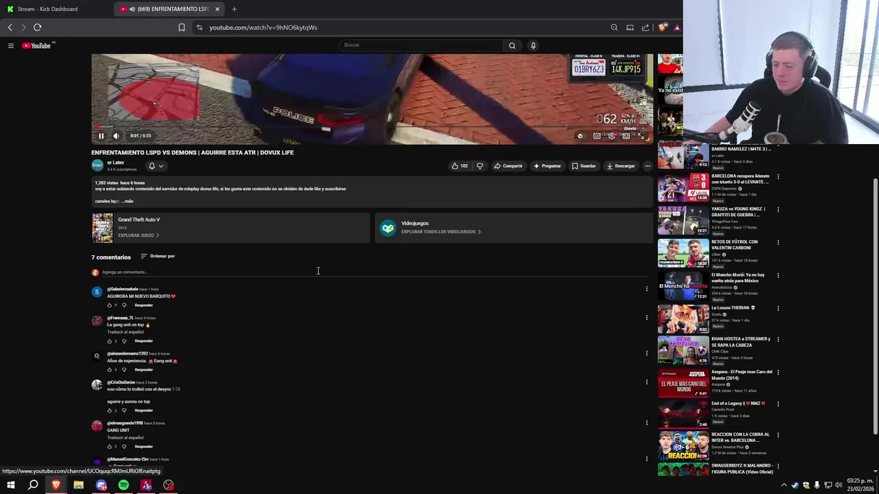The height and width of the screenshot is (494, 879).
Task: Open the taskbar clock showing 03:25 p. m.
Action: pyautogui.click(x=859, y=485)
